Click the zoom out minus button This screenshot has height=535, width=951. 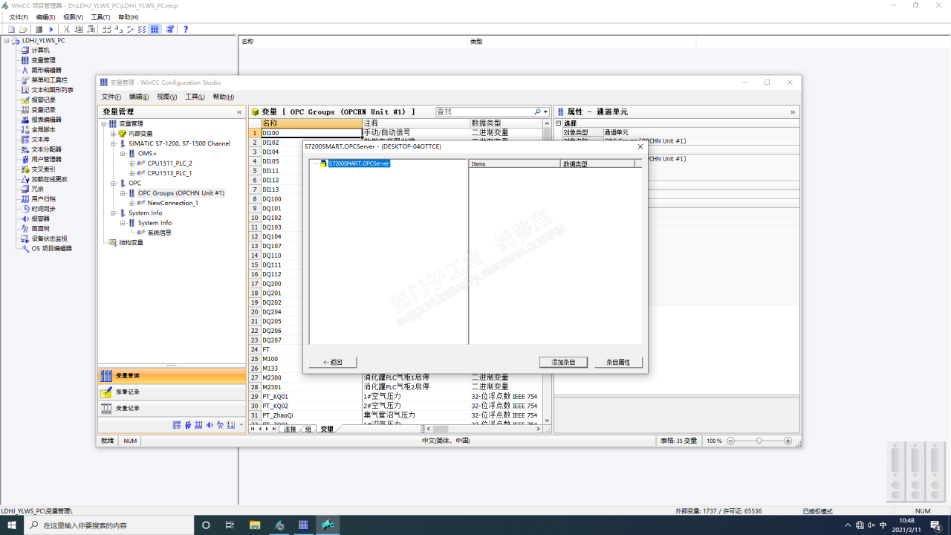730,441
